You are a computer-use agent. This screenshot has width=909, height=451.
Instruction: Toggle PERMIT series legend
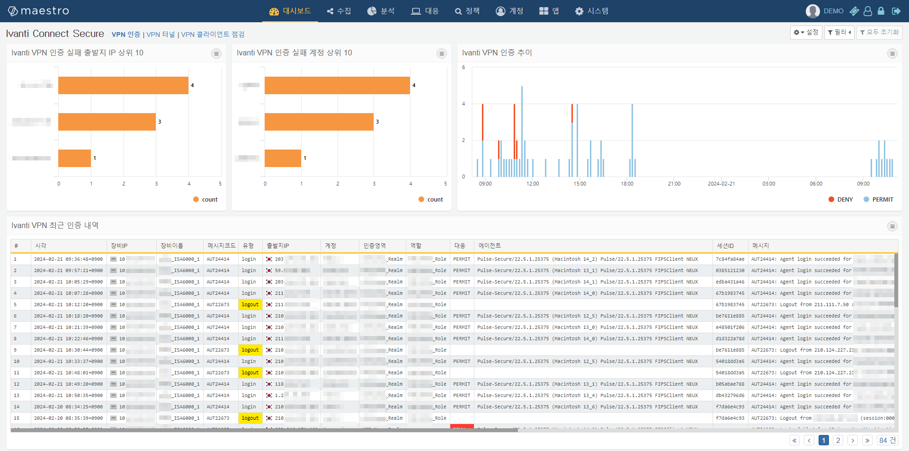pyautogui.click(x=879, y=200)
